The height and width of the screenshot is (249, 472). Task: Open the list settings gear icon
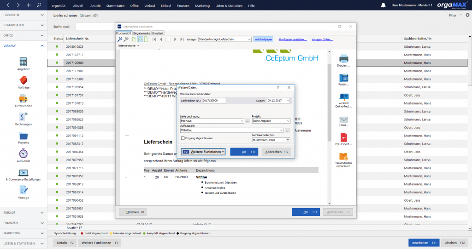click(x=467, y=15)
